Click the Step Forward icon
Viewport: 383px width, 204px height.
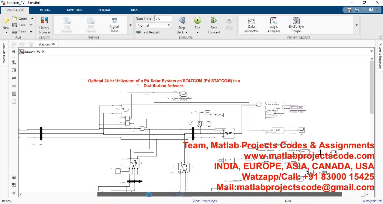(x=214, y=20)
